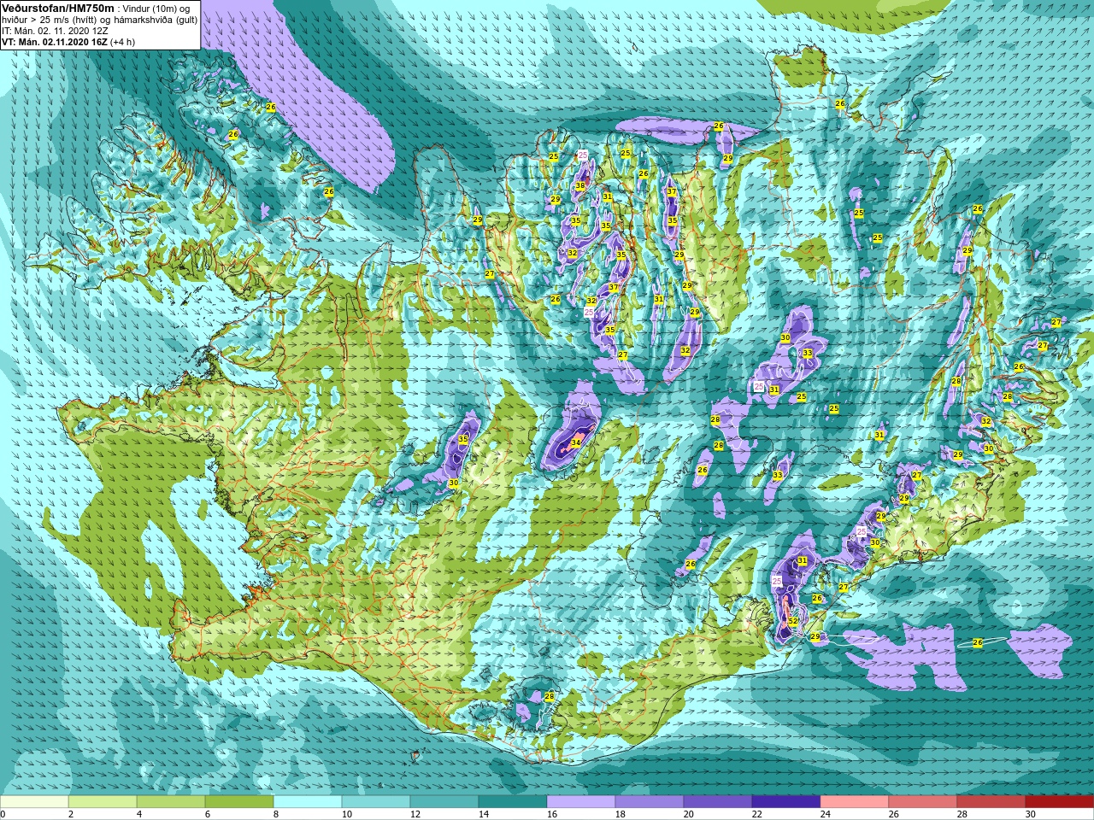Click the Veðurstofan/HM750m title text

57,8
